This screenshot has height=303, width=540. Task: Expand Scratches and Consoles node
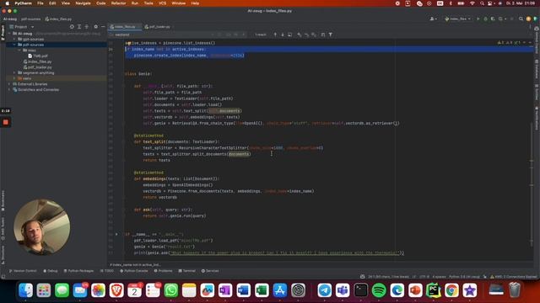pos(9,90)
